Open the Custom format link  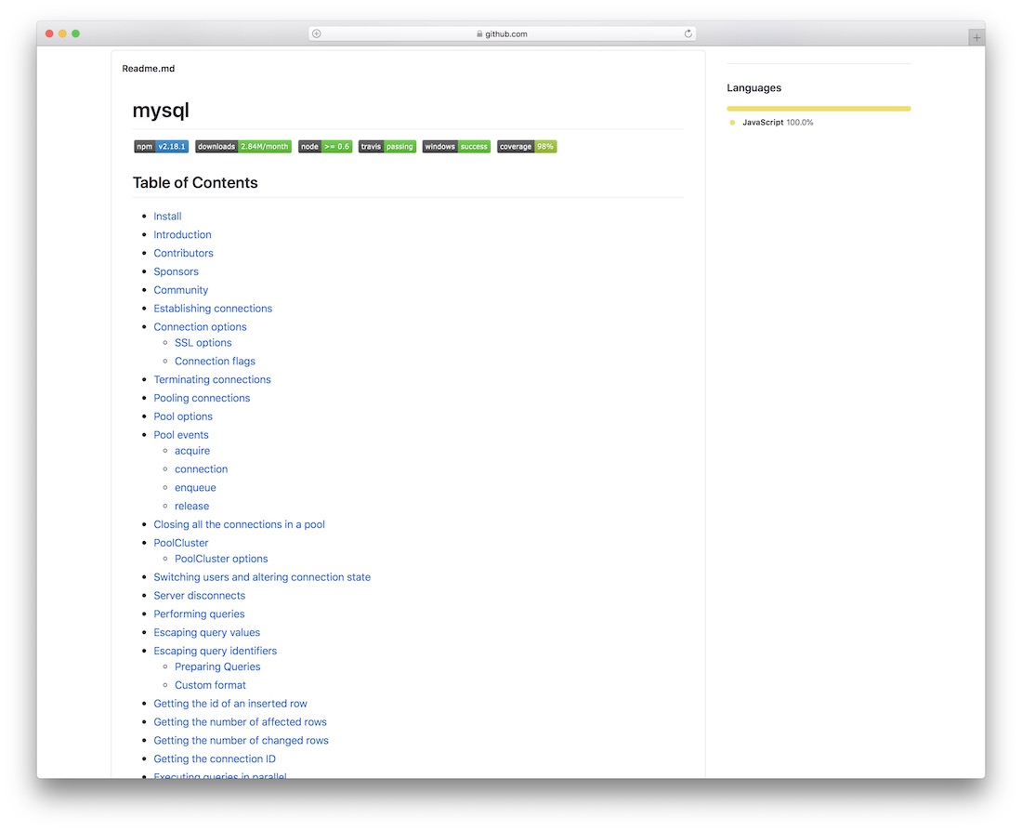(x=210, y=685)
